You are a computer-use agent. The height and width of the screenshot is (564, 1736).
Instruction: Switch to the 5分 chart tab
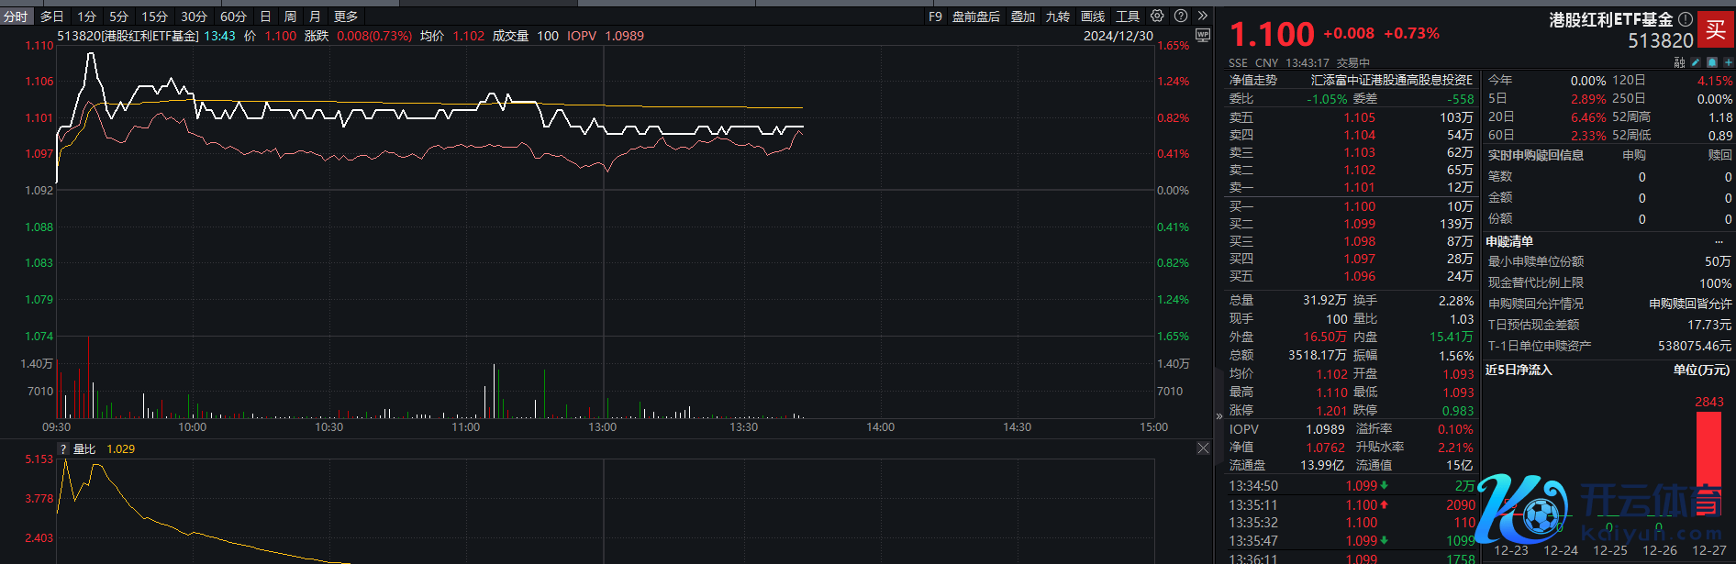click(x=118, y=17)
